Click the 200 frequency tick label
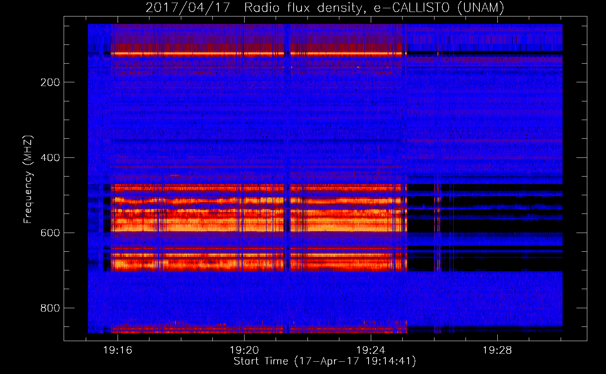 pos(50,82)
